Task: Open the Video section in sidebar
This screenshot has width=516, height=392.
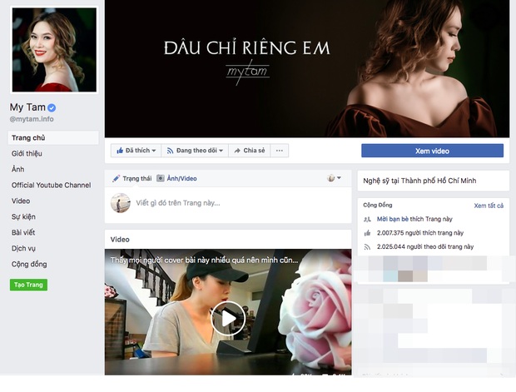Action: click(x=21, y=201)
